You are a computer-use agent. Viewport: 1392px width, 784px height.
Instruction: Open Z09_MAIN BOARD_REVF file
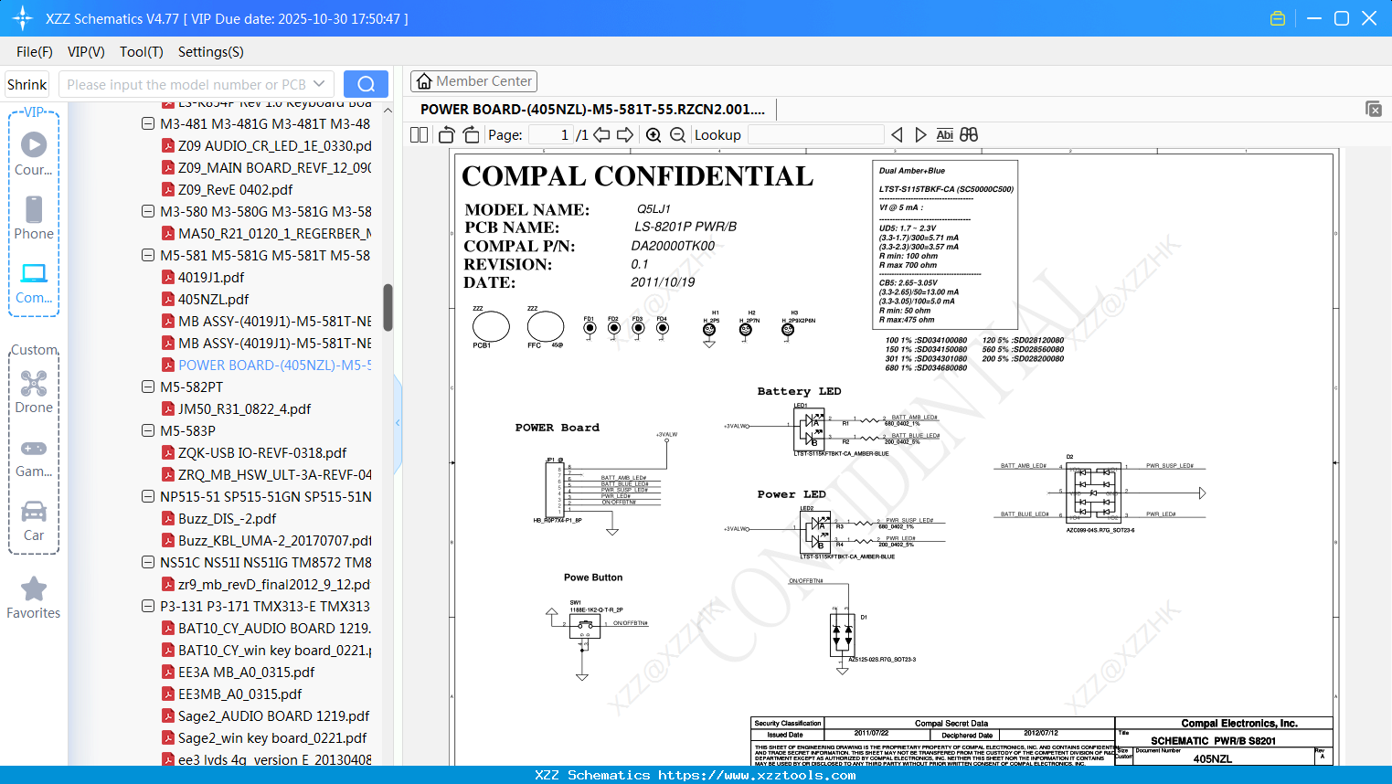pyautogui.click(x=274, y=167)
